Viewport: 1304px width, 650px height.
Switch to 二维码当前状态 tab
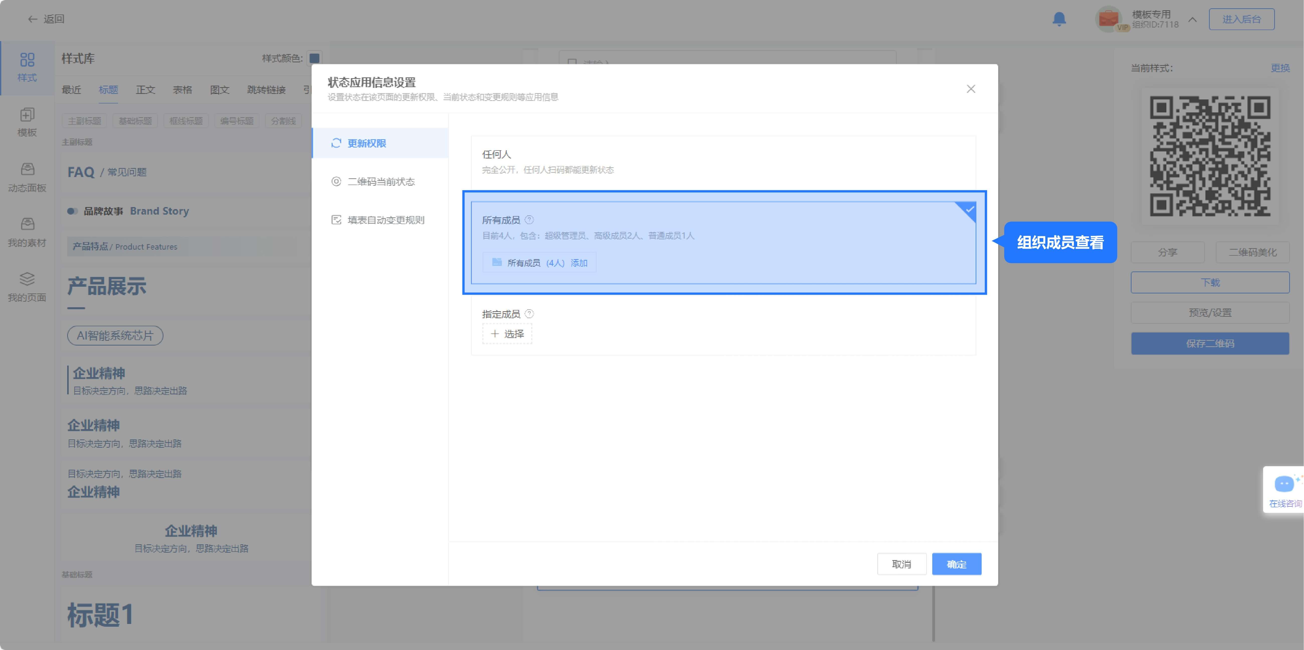coord(381,182)
